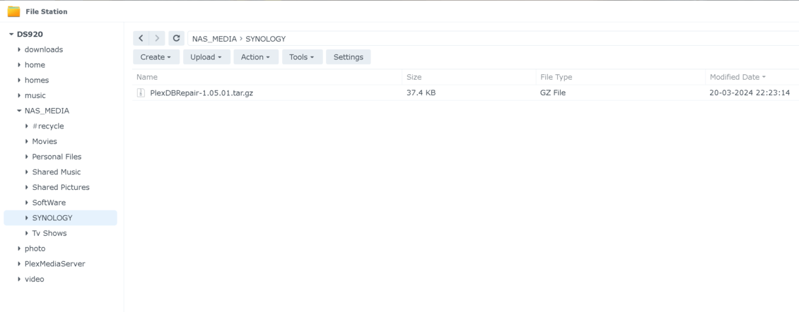
Task: Expand the home folder arrow
Action: [x=19, y=65]
